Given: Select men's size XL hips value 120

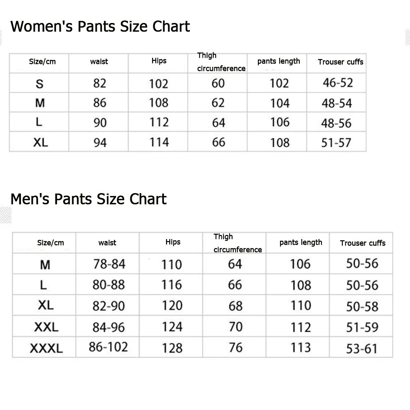Looking at the screenshot, I should click(172, 305).
